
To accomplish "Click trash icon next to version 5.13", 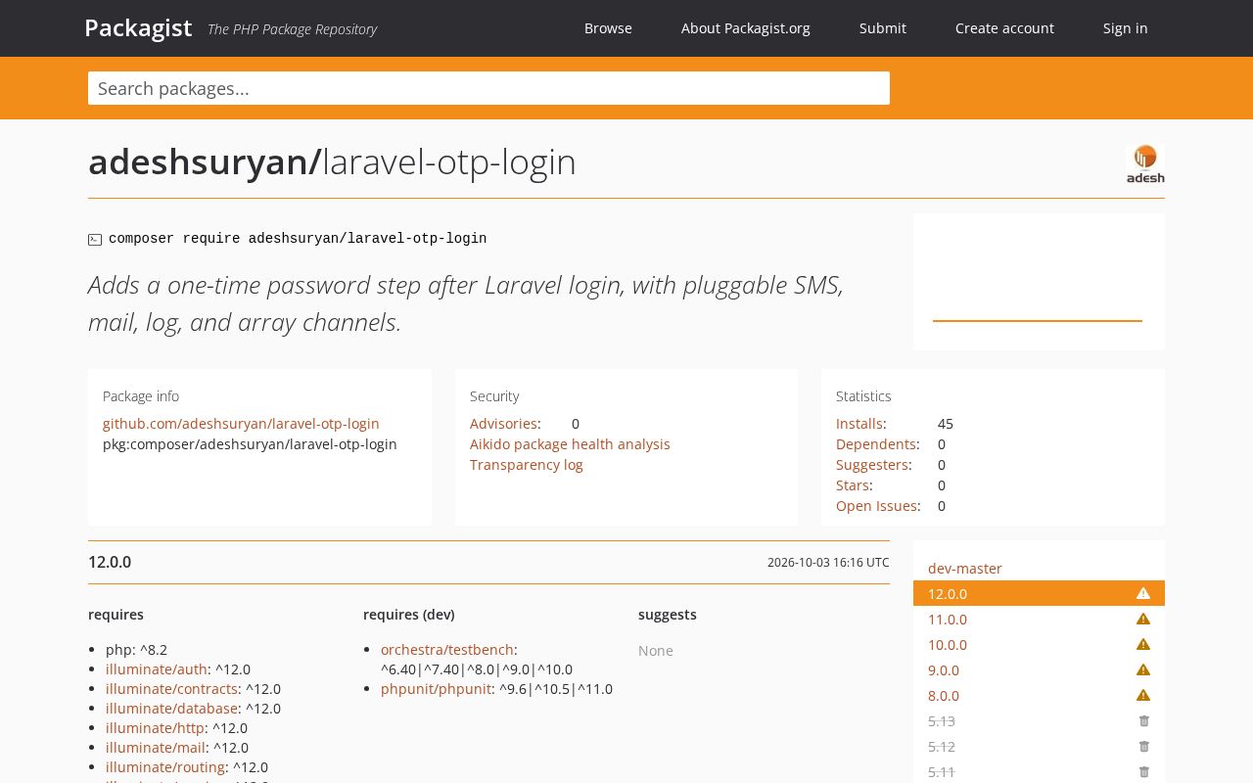I will point(1143,721).
